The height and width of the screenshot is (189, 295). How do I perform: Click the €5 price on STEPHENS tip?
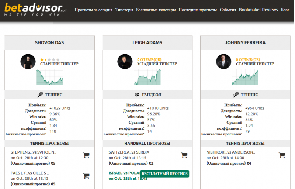[x=53, y=163]
